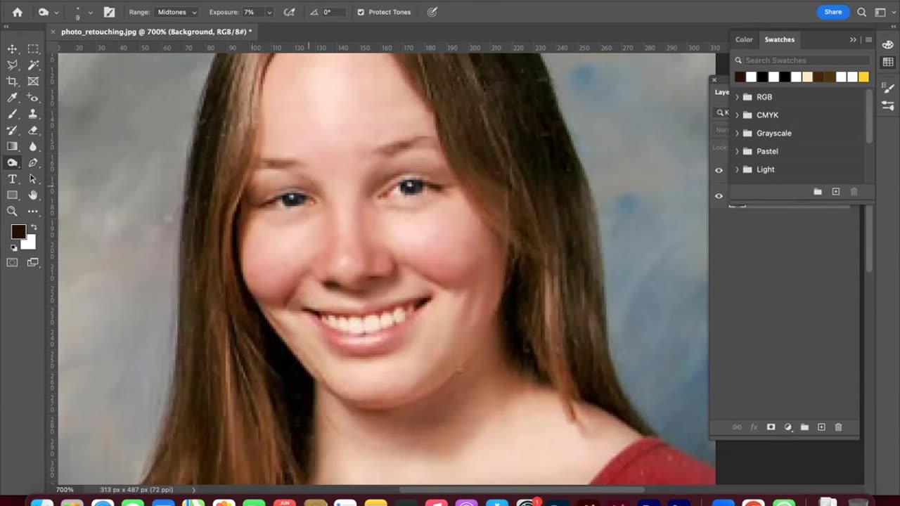The width and height of the screenshot is (900, 506).
Task: Select the Hand tool
Action: click(33, 195)
